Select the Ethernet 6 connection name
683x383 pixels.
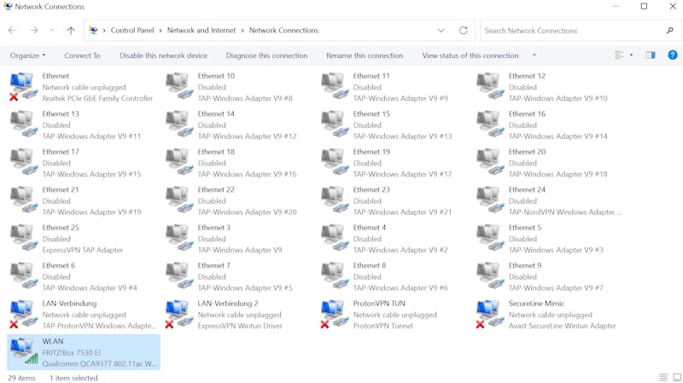(x=58, y=265)
